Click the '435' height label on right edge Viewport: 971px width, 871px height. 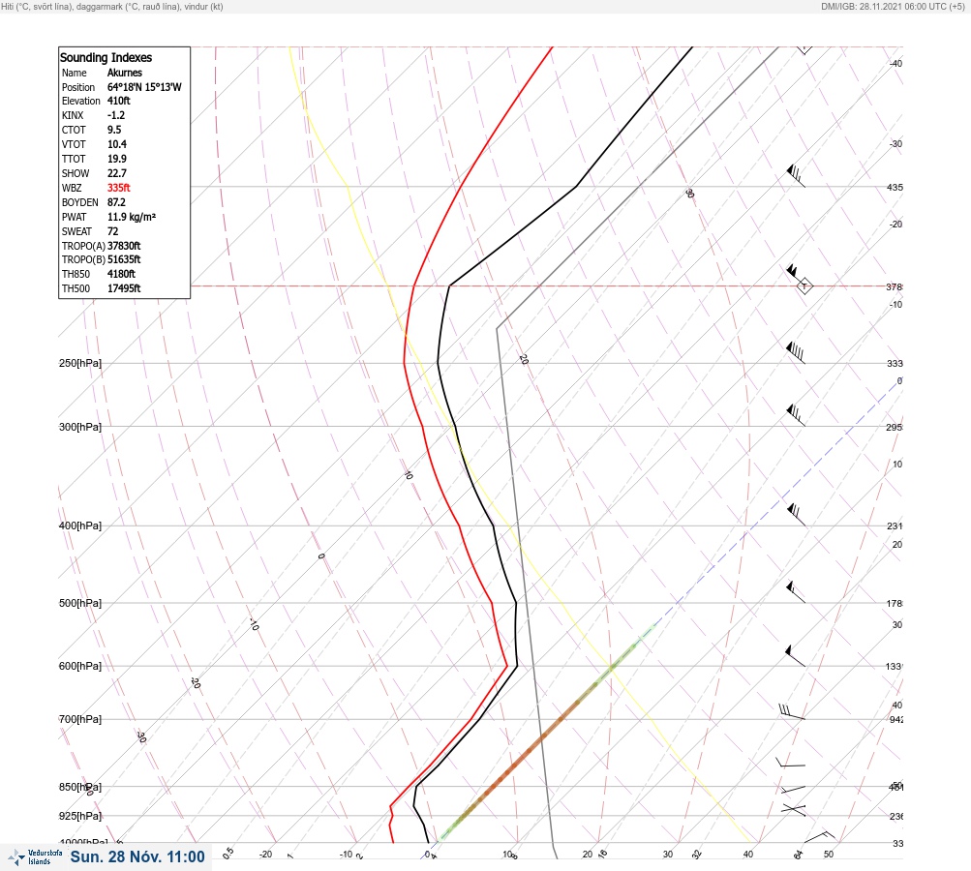(x=895, y=187)
